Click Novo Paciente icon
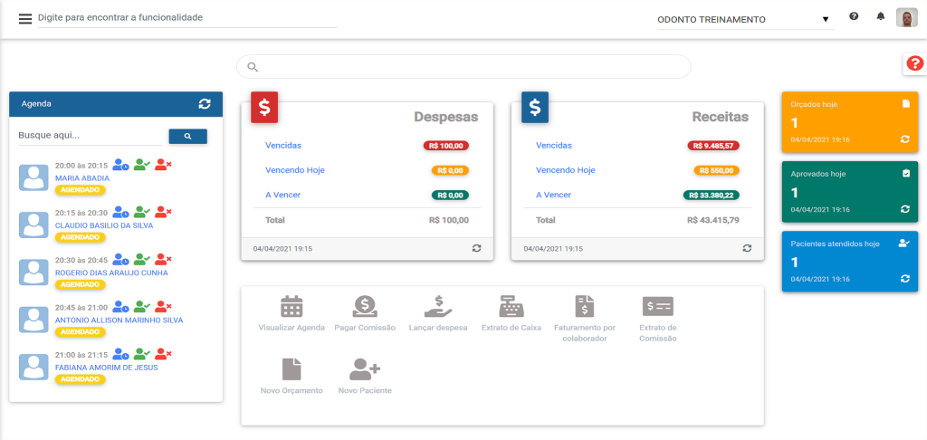This screenshot has width=927, height=440. (x=364, y=369)
